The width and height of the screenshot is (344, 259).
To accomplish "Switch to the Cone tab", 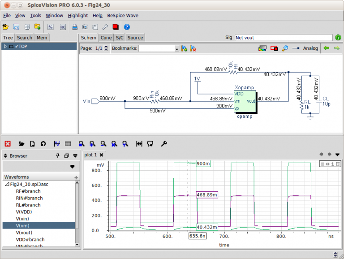I will tap(106, 38).
